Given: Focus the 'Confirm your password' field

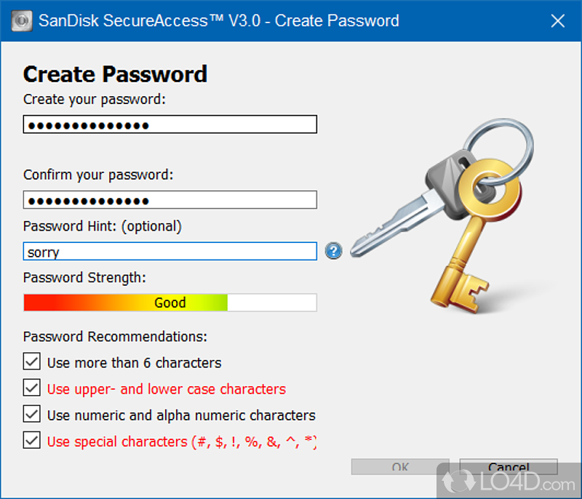Looking at the screenshot, I should (x=170, y=200).
